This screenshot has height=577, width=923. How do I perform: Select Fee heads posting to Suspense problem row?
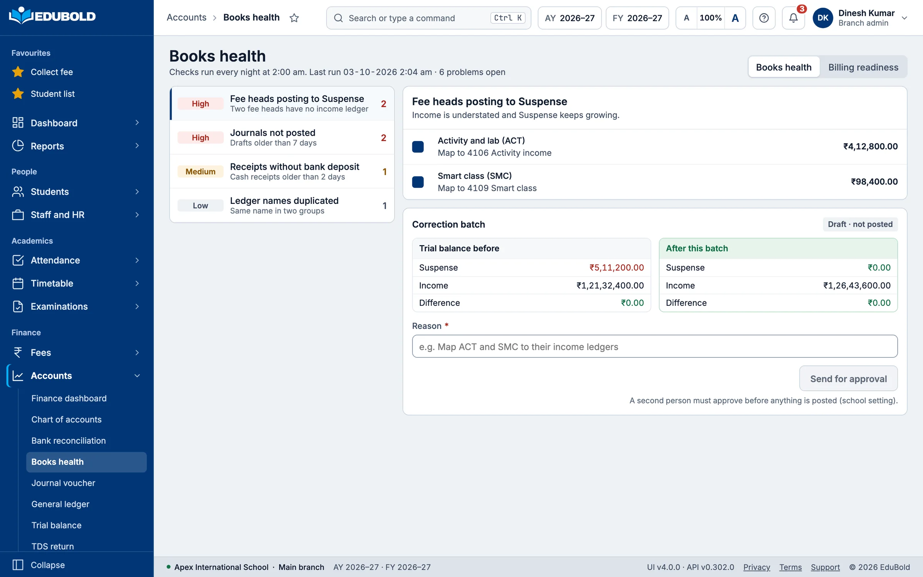282,103
